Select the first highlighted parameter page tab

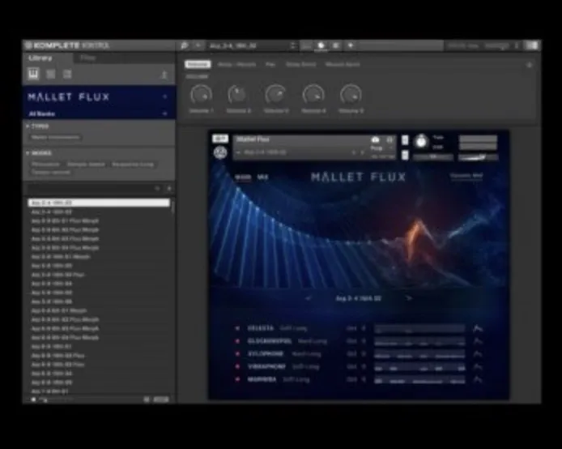click(x=198, y=65)
